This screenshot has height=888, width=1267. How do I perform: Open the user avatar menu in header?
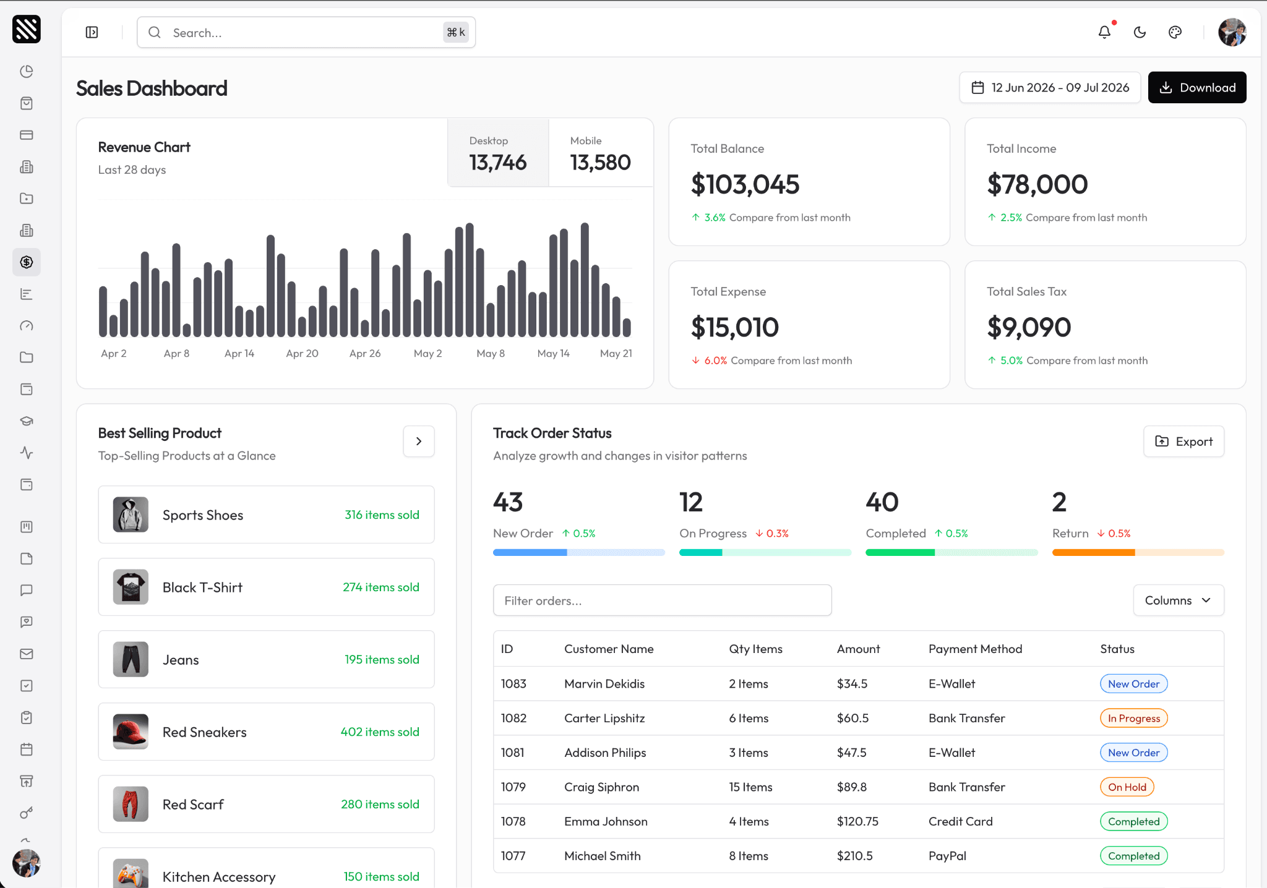point(1232,32)
